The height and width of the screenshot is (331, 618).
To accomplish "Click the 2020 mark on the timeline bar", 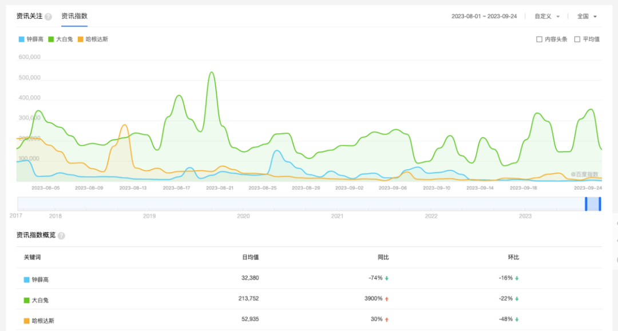I will click(x=243, y=216).
